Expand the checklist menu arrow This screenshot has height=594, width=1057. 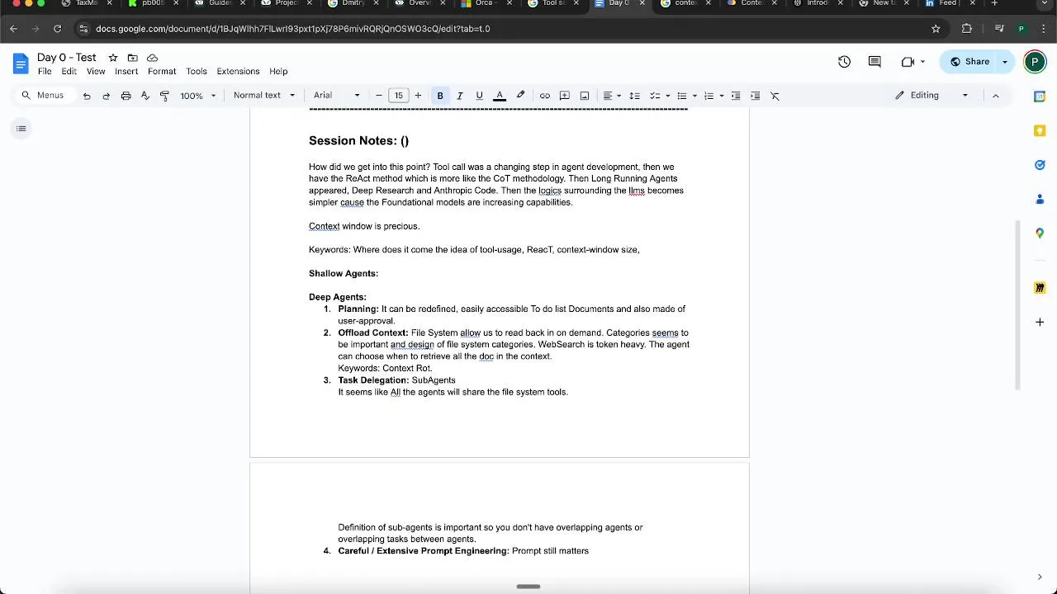(x=667, y=96)
